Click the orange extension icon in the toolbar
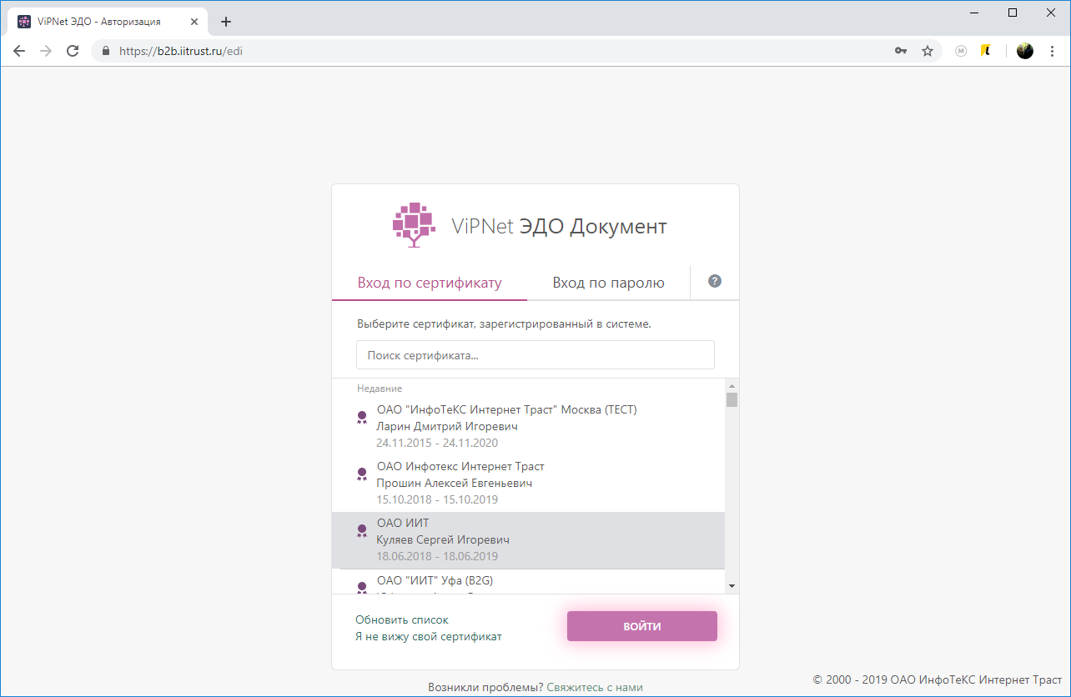 pyautogui.click(x=986, y=51)
